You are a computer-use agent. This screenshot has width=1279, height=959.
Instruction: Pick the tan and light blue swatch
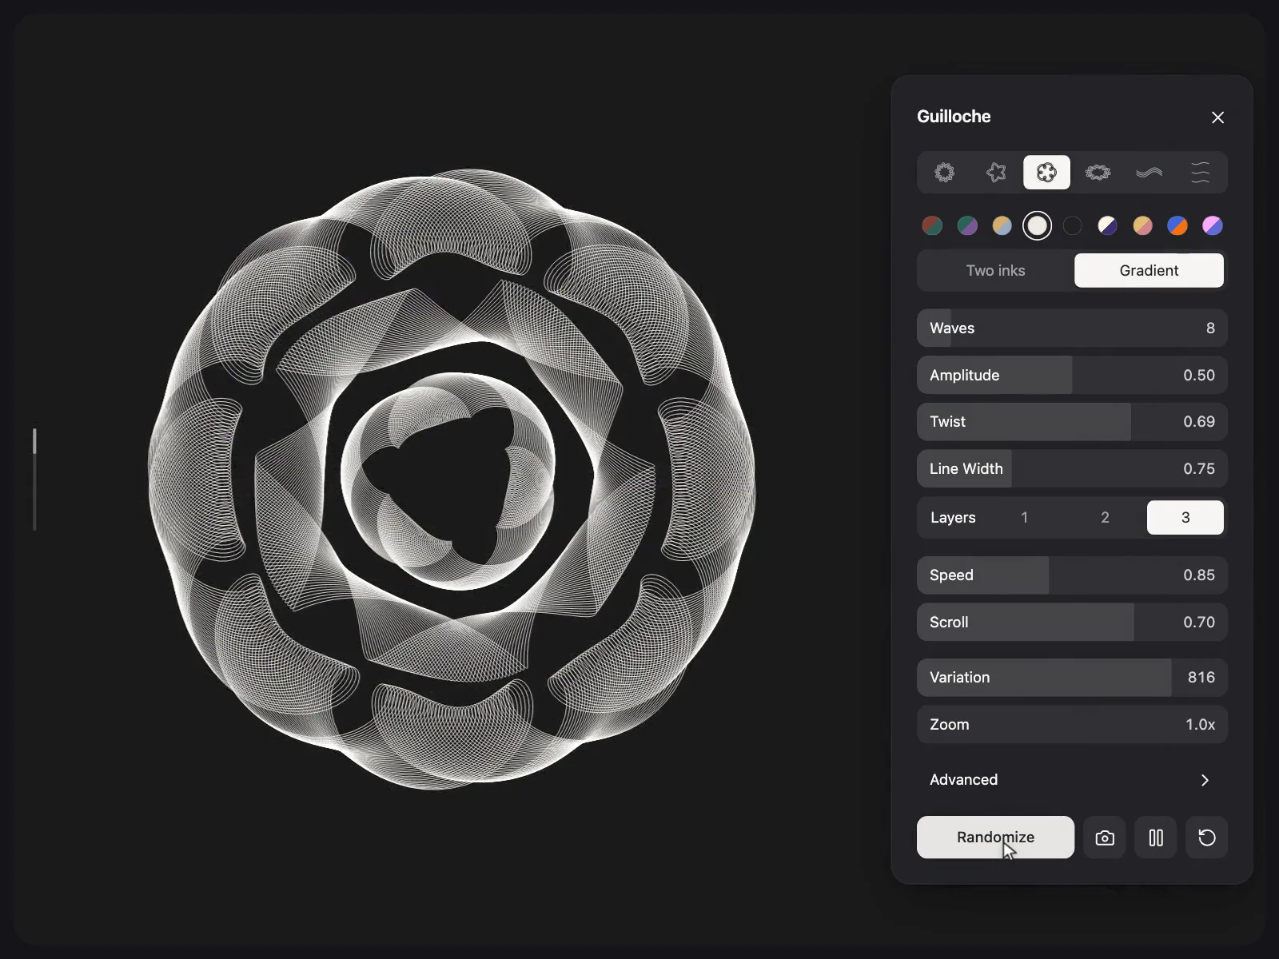tap(1002, 226)
